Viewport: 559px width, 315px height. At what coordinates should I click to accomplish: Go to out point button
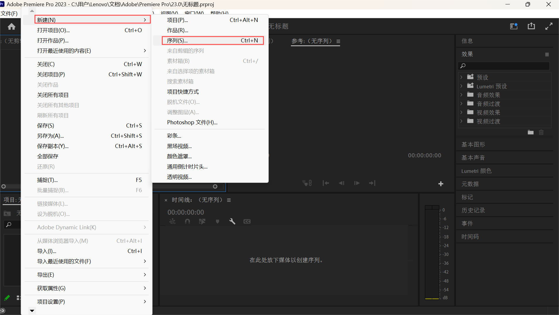pyautogui.click(x=372, y=183)
